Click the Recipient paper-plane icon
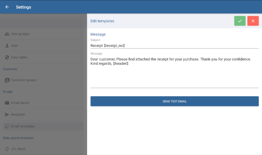This screenshot has height=155, width=262. 7,114
